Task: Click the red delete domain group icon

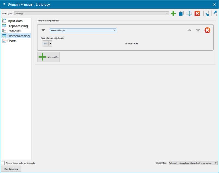Action: tap(197, 13)
